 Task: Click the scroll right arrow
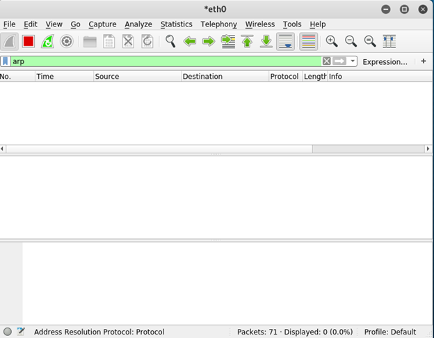[428, 149]
